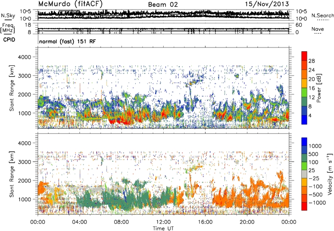Click the '2000' tick on the velocity panel

point(24,181)
